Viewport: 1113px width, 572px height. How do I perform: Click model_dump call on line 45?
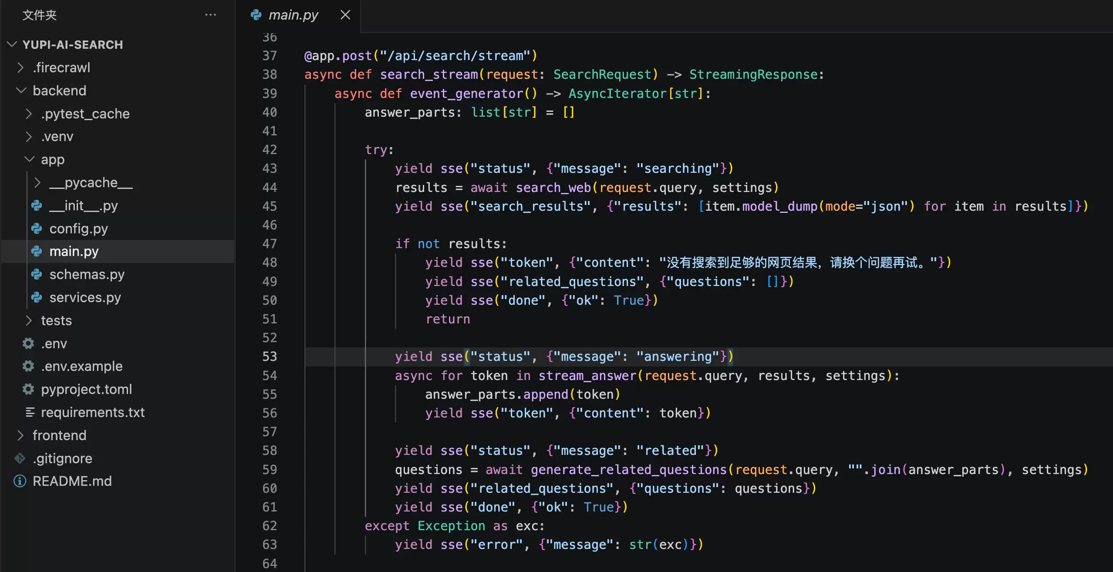tap(779, 206)
